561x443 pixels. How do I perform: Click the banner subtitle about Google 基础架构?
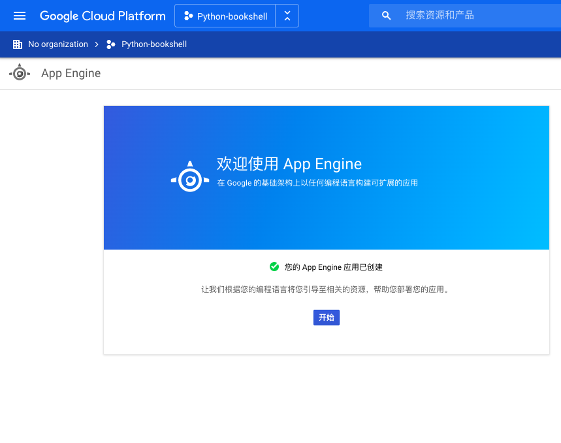pyautogui.click(x=317, y=183)
